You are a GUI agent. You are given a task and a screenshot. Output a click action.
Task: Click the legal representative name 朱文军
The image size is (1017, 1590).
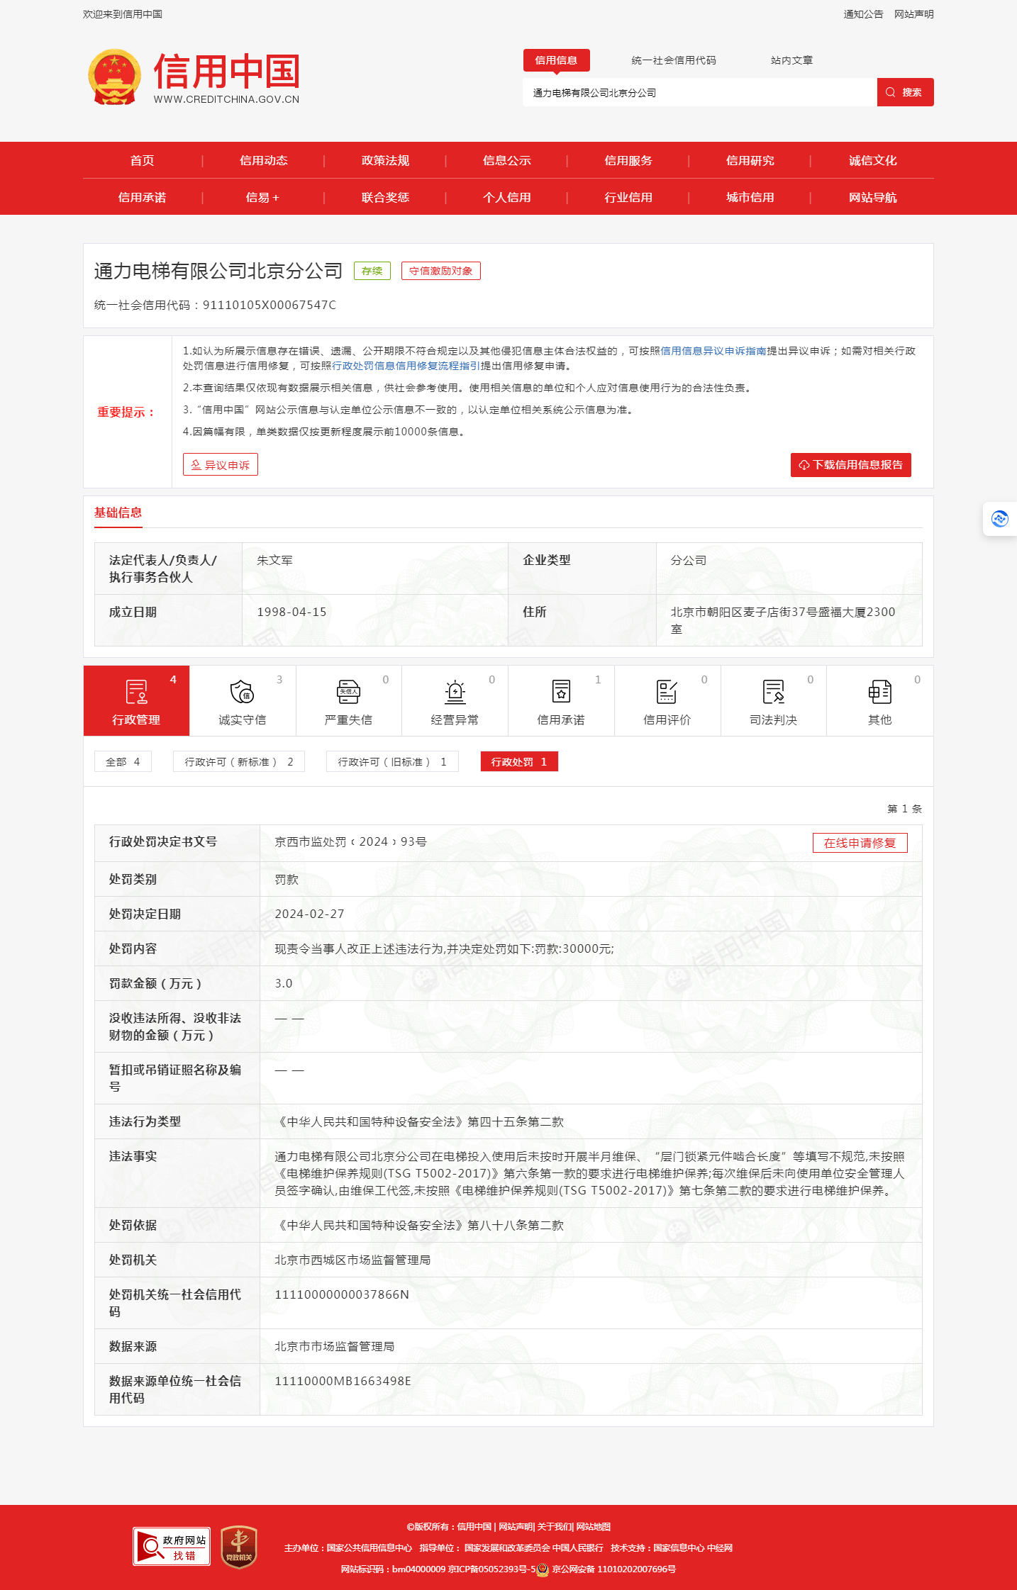coord(274,560)
